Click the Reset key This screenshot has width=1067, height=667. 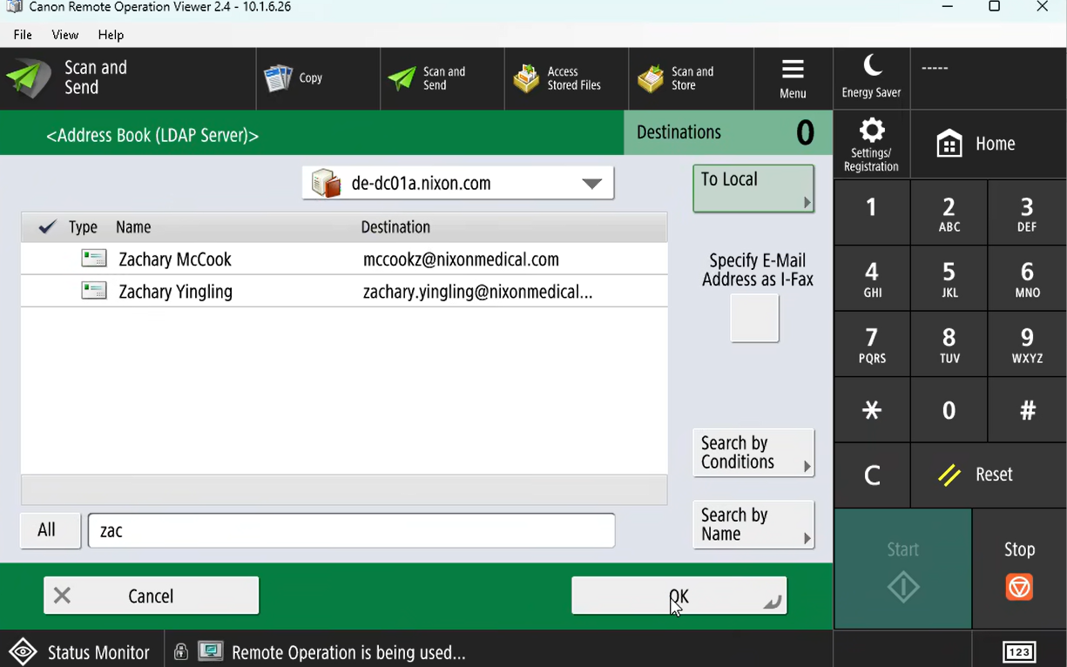(989, 475)
